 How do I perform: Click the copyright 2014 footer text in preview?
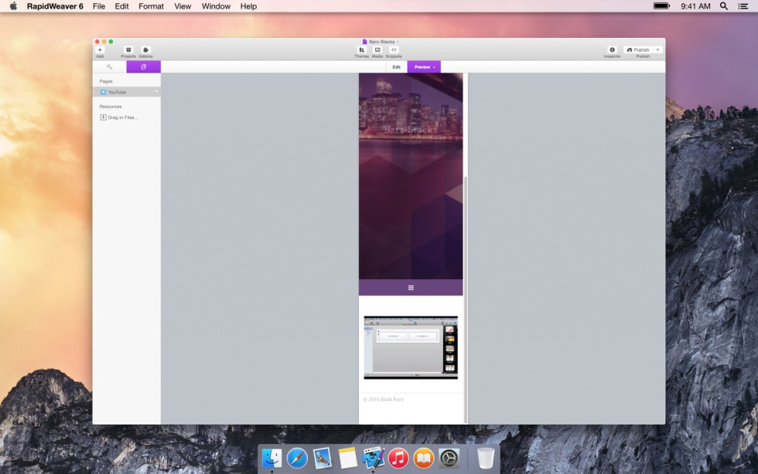(384, 399)
